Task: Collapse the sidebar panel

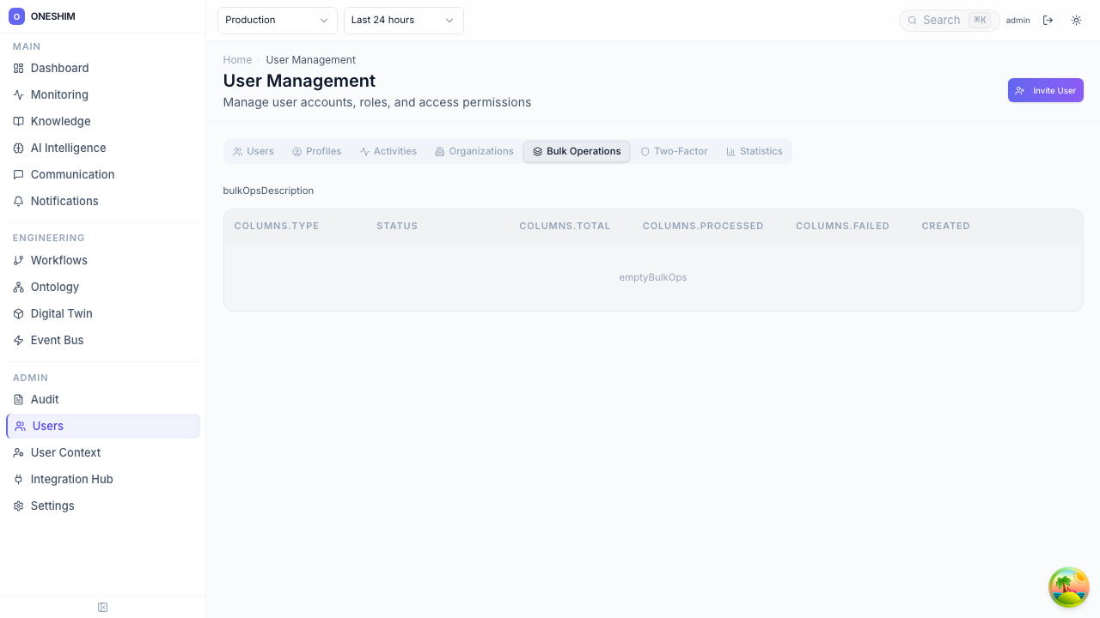Action: pyautogui.click(x=102, y=607)
